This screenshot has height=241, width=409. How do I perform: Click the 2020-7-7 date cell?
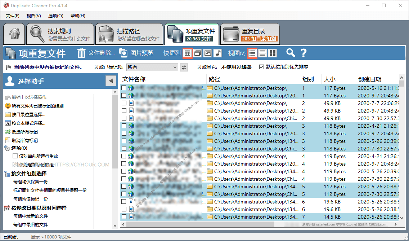pos(378,103)
